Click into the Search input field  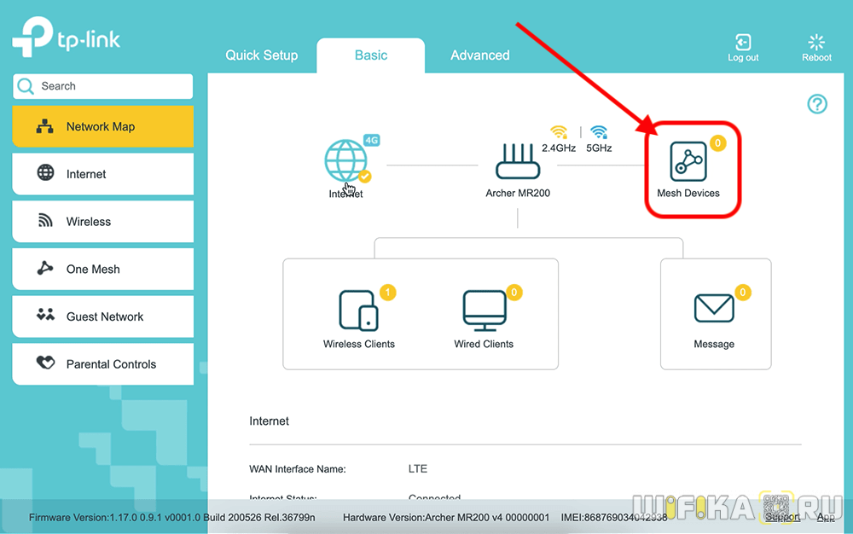coord(103,86)
